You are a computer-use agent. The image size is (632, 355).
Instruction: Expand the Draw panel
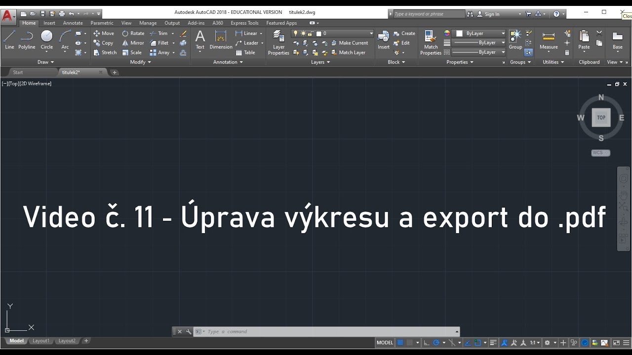[46, 62]
